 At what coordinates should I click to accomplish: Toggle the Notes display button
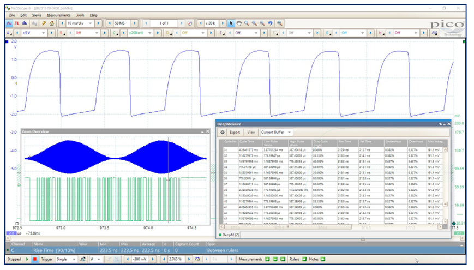(x=322, y=259)
